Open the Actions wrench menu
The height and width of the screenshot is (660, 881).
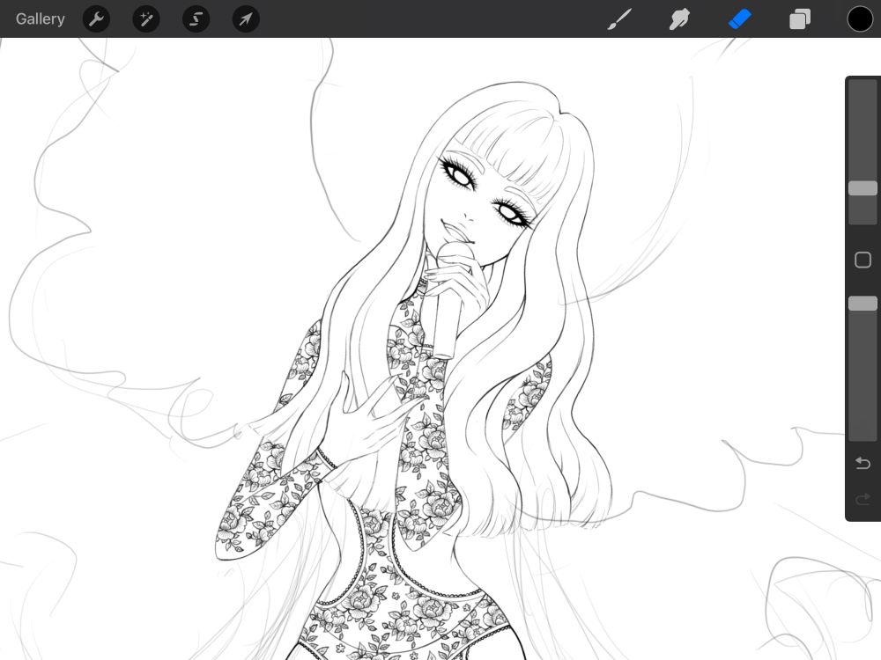point(96,19)
